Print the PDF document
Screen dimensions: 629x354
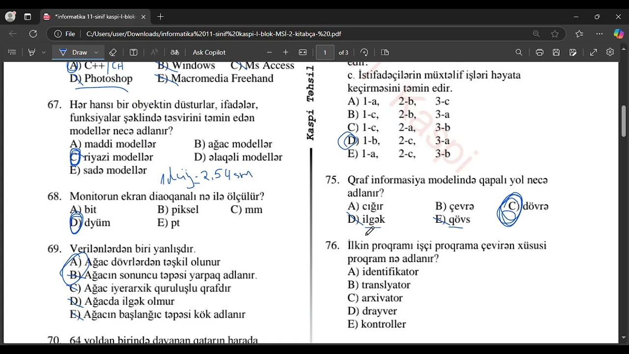540,52
